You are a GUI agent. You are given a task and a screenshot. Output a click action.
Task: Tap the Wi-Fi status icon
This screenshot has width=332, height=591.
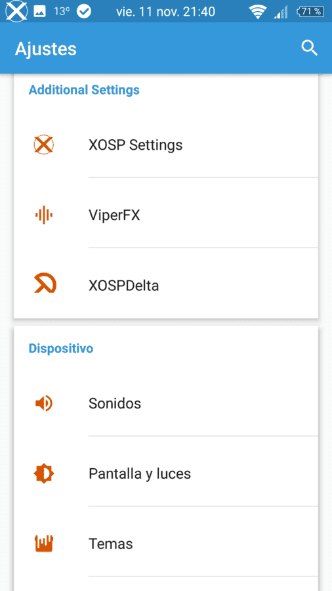(x=258, y=12)
